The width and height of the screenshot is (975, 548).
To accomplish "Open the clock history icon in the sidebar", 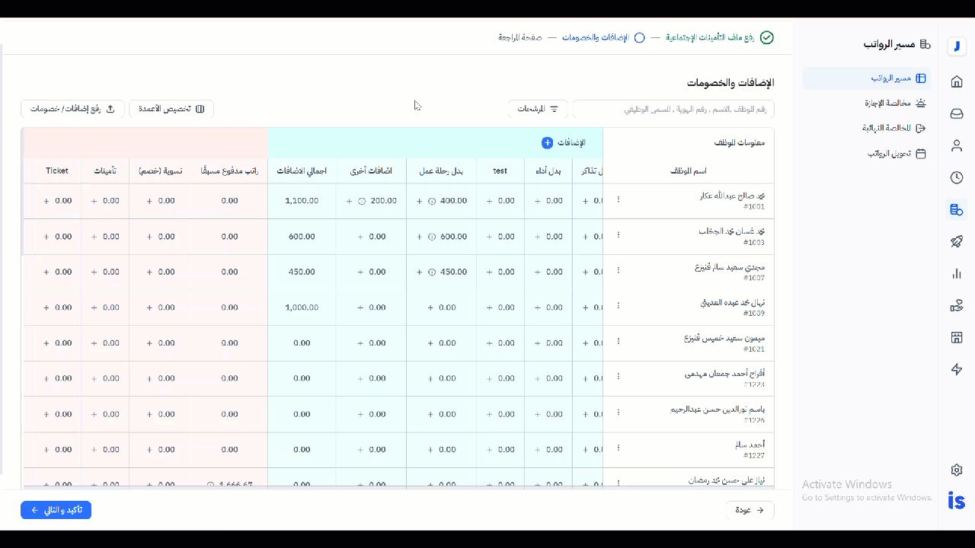I will pyautogui.click(x=957, y=177).
